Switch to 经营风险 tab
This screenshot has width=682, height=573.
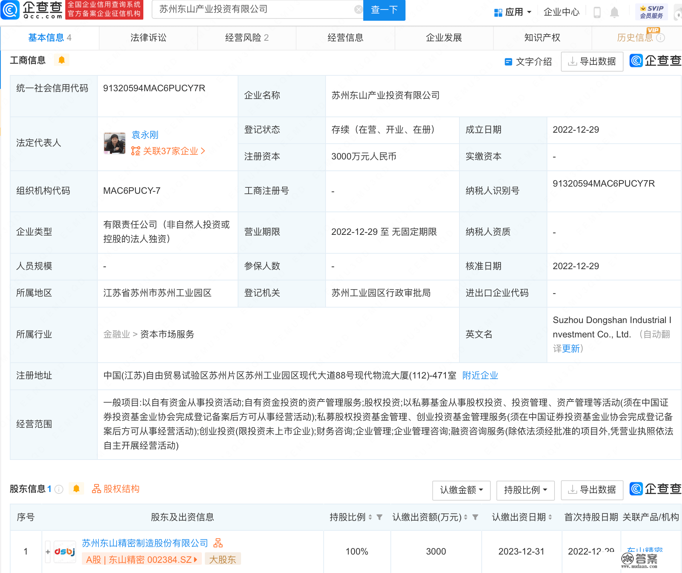pyautogui.click(x=247, y=38)
